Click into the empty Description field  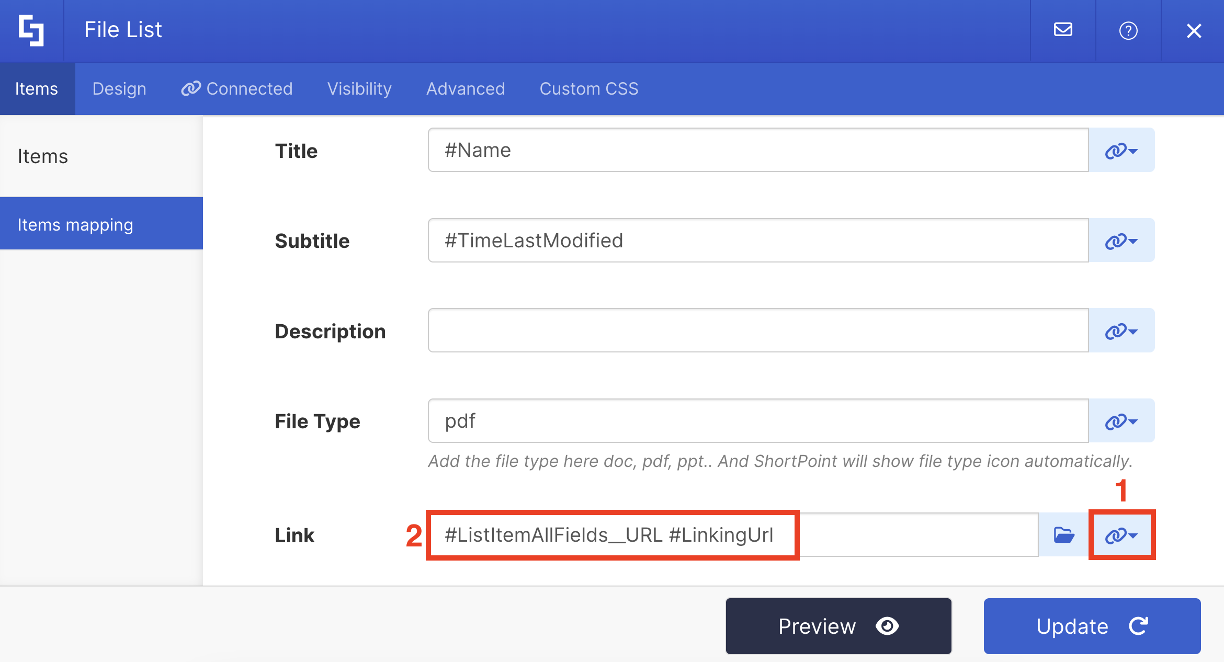tap(758, 330)
